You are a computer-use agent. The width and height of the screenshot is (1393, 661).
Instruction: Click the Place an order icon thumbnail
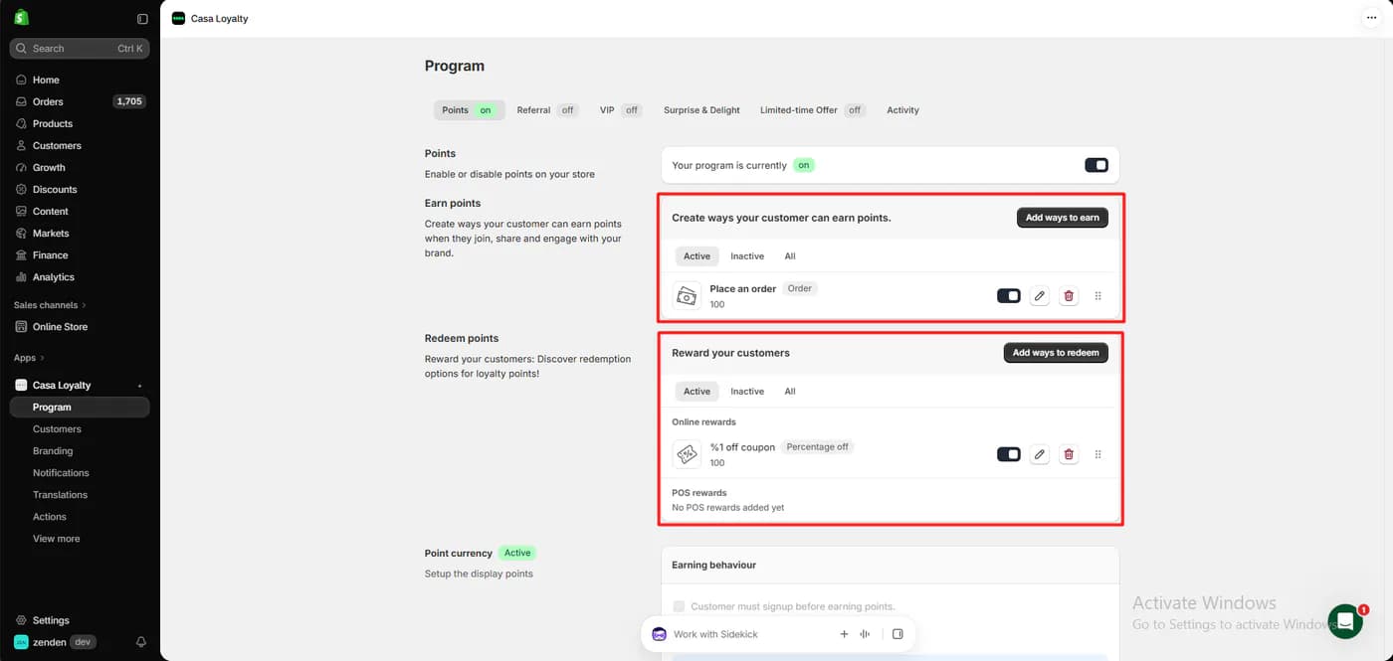point(687,295)
